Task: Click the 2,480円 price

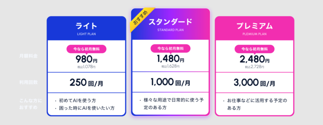Action: tap(254, 60)
